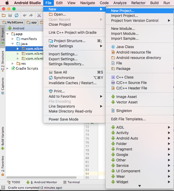Collapse the java folder node
This screenshot has width=174, height=191.
(13, 44)
